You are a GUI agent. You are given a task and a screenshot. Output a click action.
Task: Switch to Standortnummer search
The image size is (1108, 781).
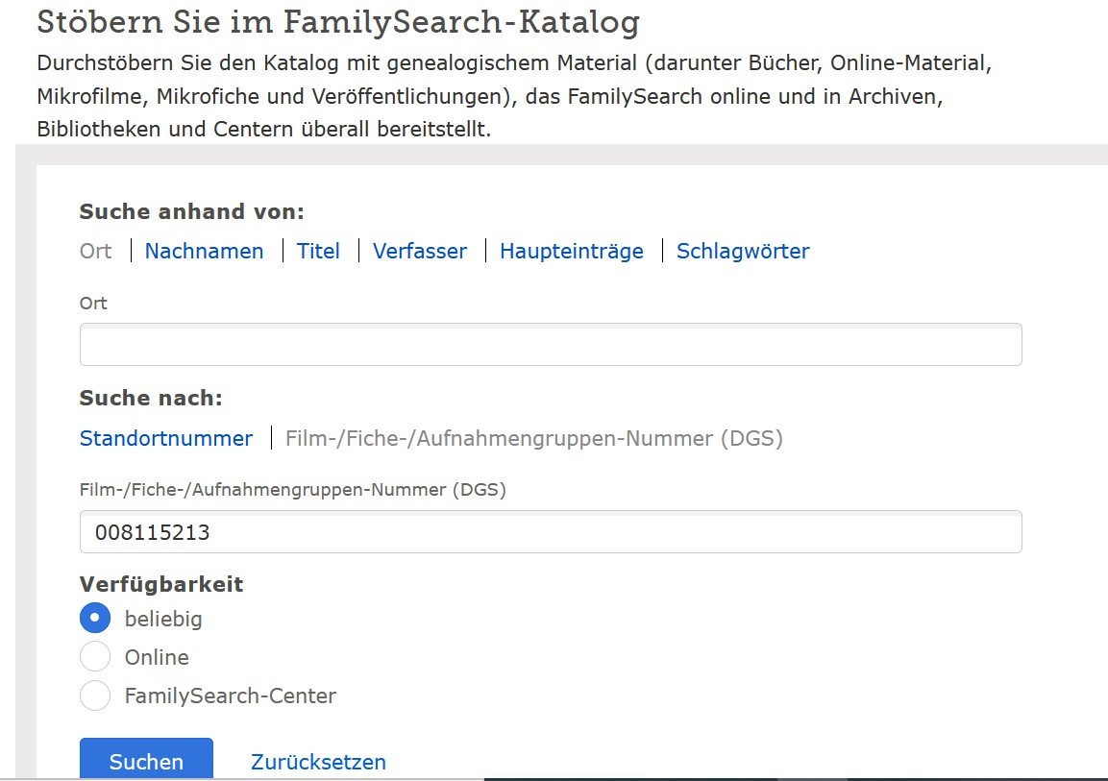tap(166, 438)
